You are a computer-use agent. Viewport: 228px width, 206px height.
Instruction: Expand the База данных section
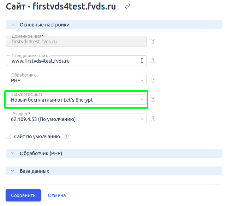pyautogui.click(x=114, y=171)
